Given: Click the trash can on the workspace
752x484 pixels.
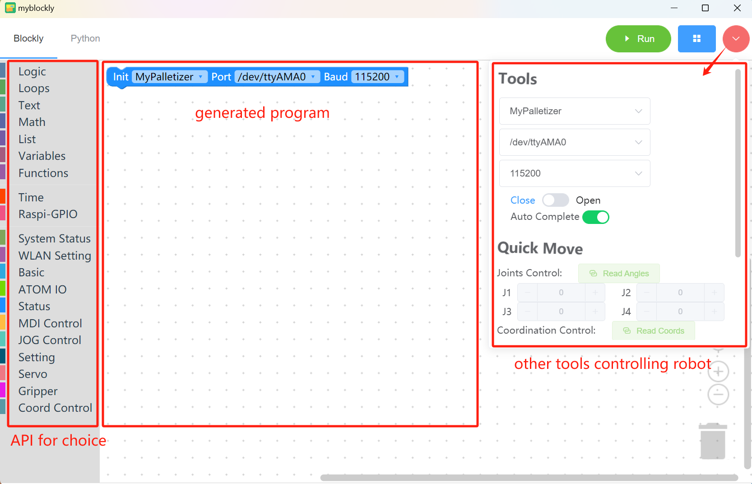Looking at the screenshot, I should [x=713, y=441].
